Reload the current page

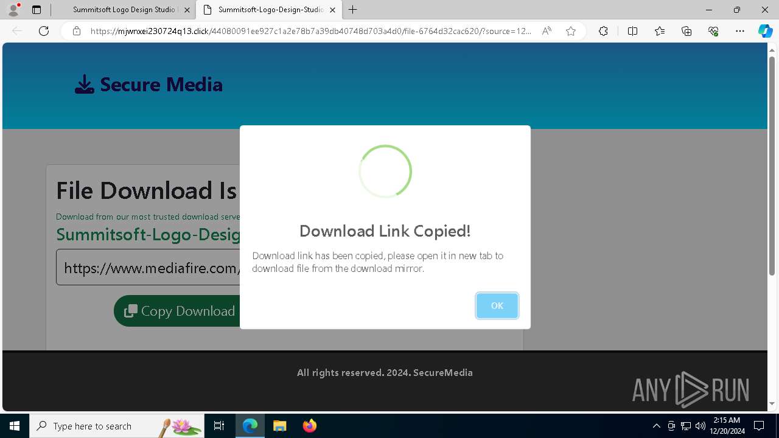click(44, 31)
